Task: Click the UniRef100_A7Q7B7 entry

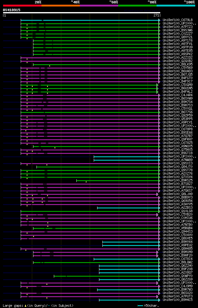Action: coord(178,136)
